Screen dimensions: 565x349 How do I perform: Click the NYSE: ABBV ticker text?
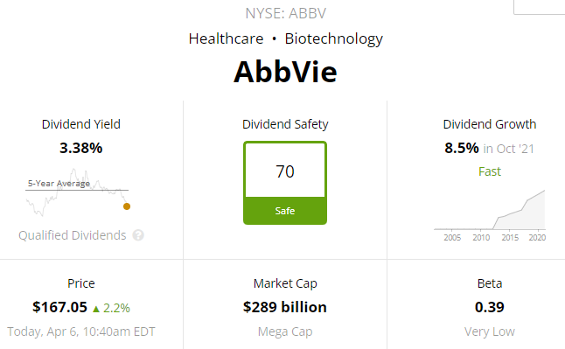[x=285, y=13]
